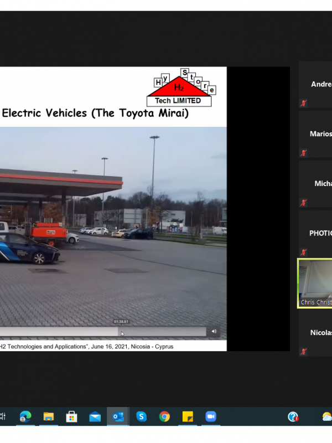
Task: Click the footer text 'June 16, 2021, Nicosia - Cyprus'
Action: (132, 347)
